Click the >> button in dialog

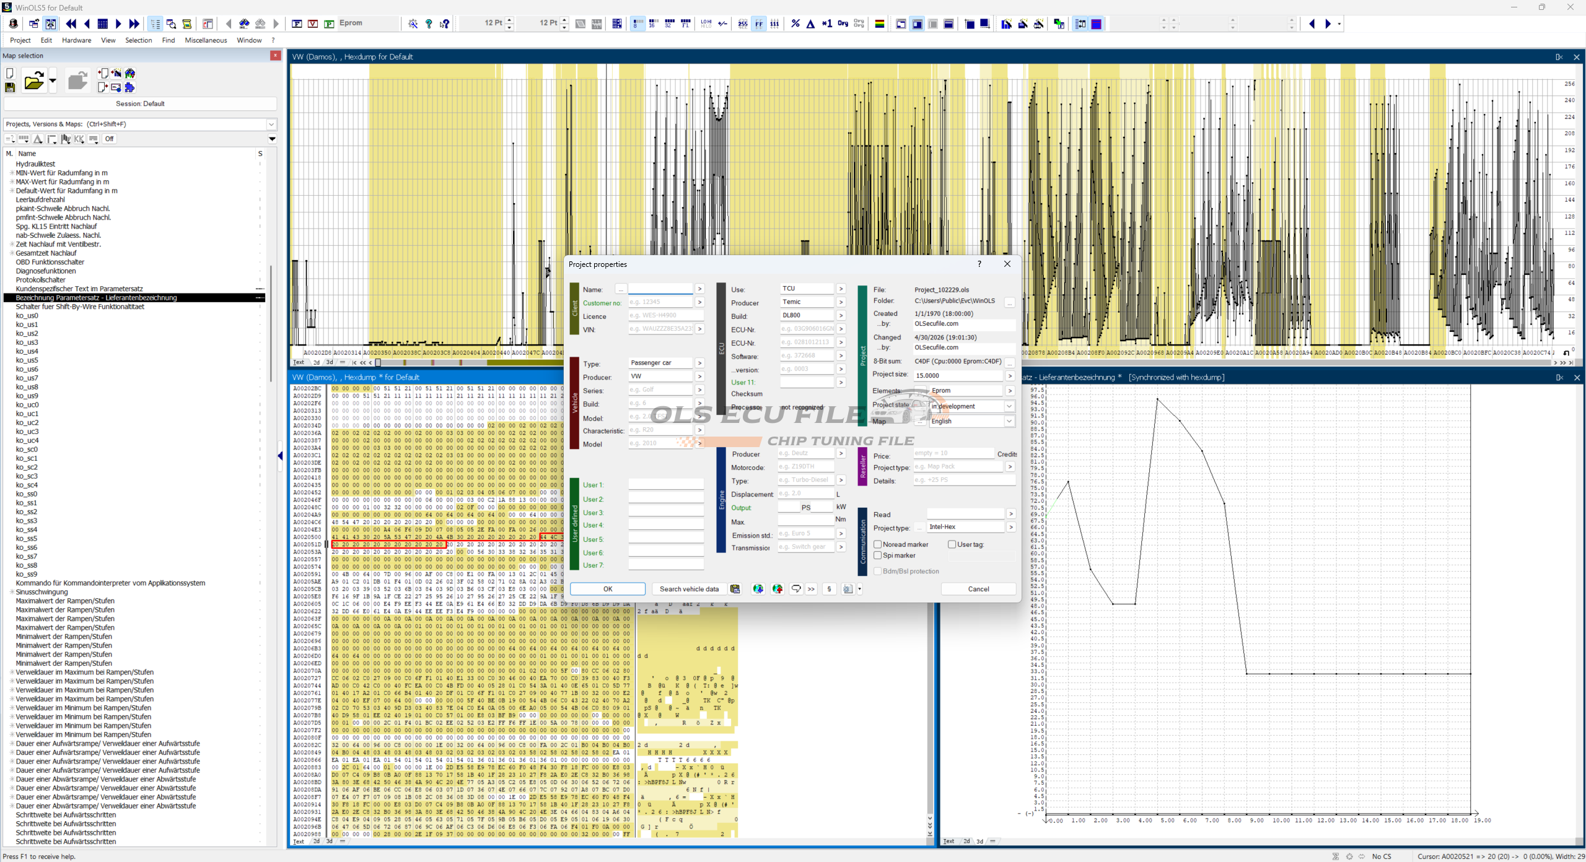[x=812, y=589]
